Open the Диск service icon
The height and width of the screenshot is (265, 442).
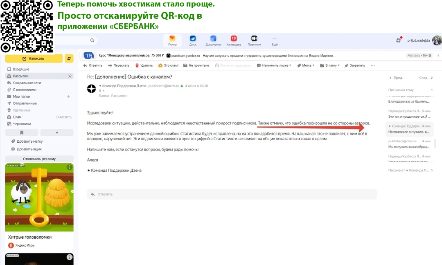(x=193, y=40)
